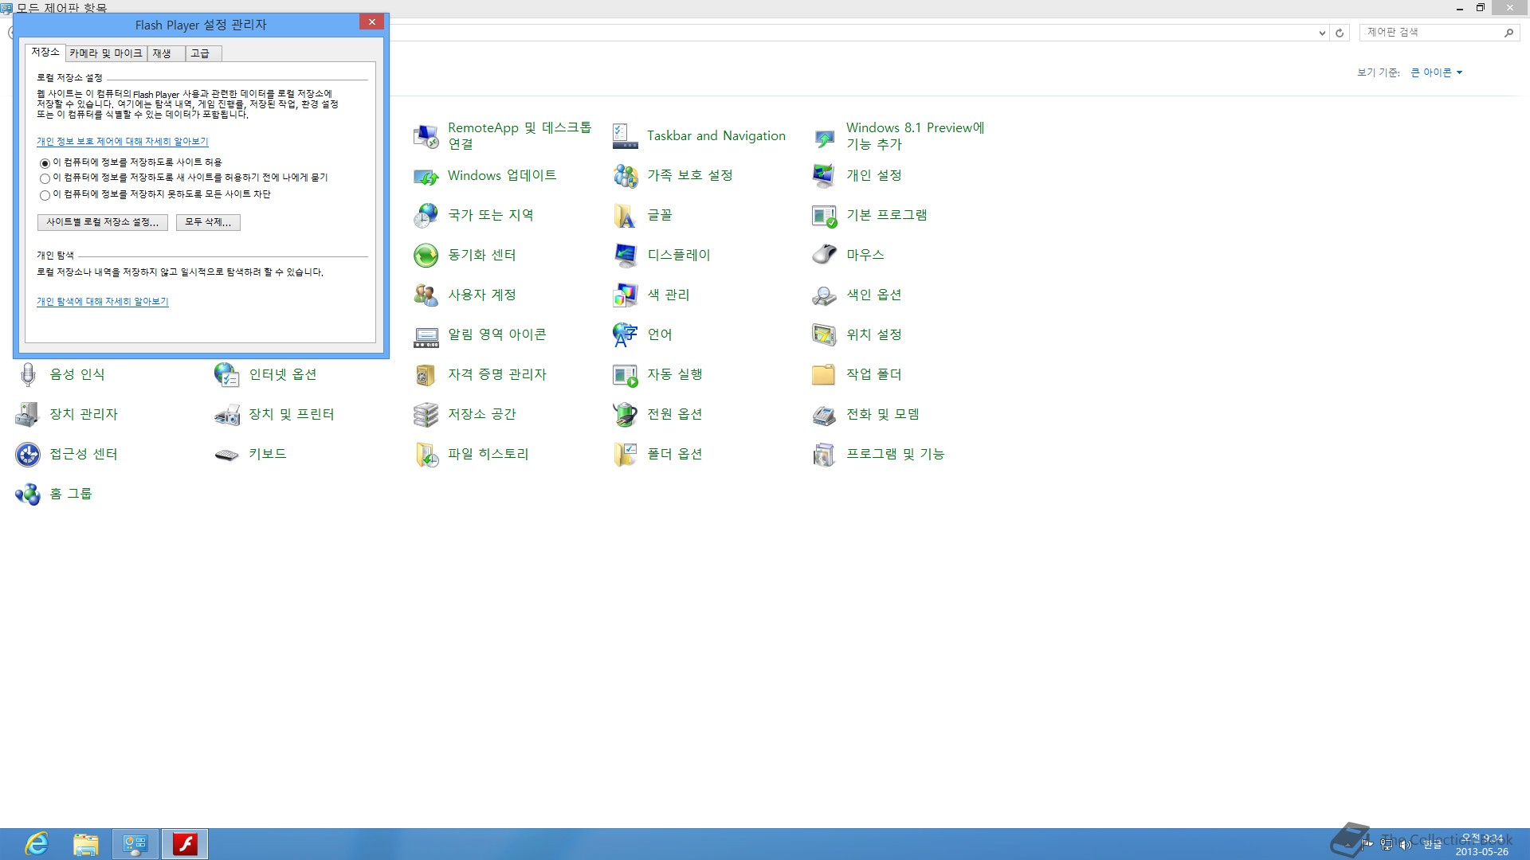
Task: Open the 동기화 센터 green icon
Action: click(426, 256)
